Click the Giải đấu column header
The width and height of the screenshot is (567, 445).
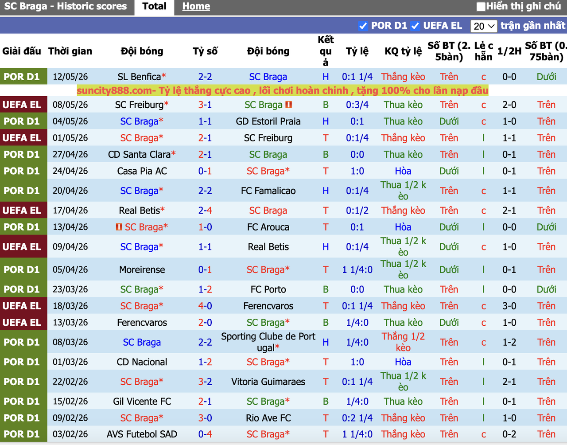tap(21, 51)
